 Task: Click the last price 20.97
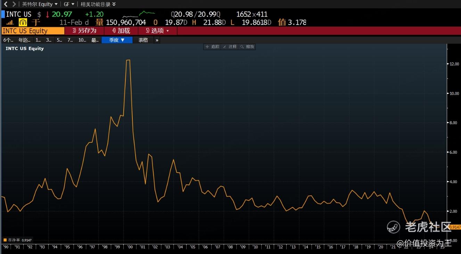pyautogui.click(x=62, y=15)
